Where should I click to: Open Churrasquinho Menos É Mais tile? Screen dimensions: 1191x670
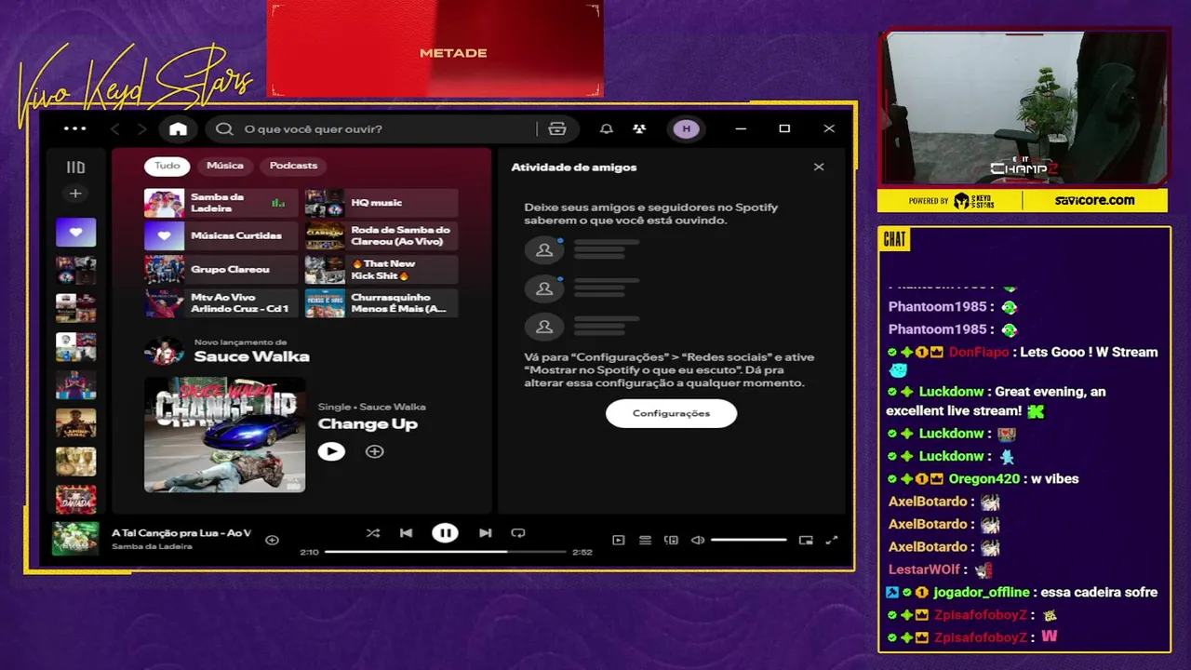pyautogui.click(x=381, y=303)
